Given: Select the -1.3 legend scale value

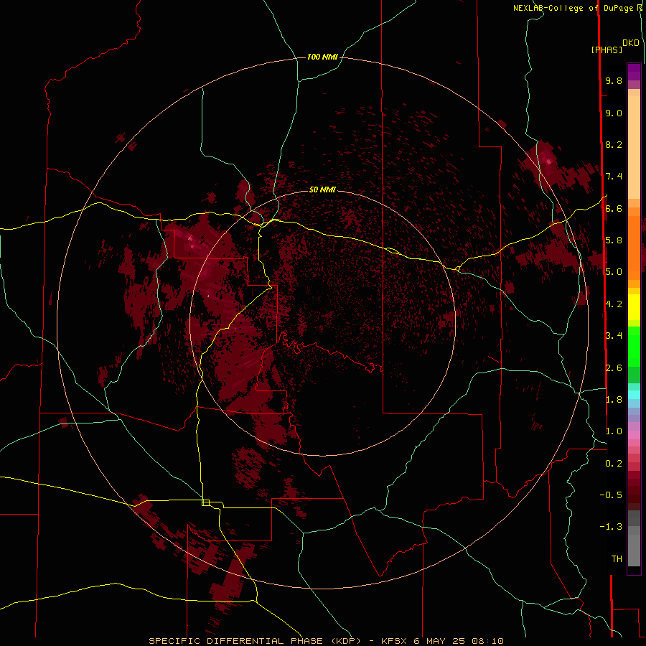Looking at the screenshot, I should tap(611, 527).
